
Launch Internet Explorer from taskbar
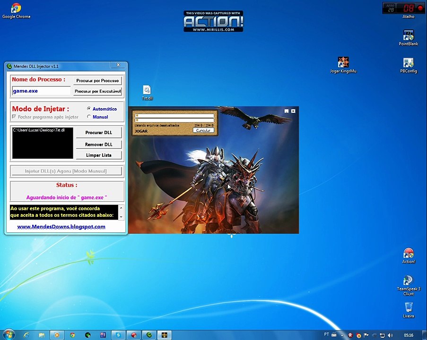click(x=26, y=335)
